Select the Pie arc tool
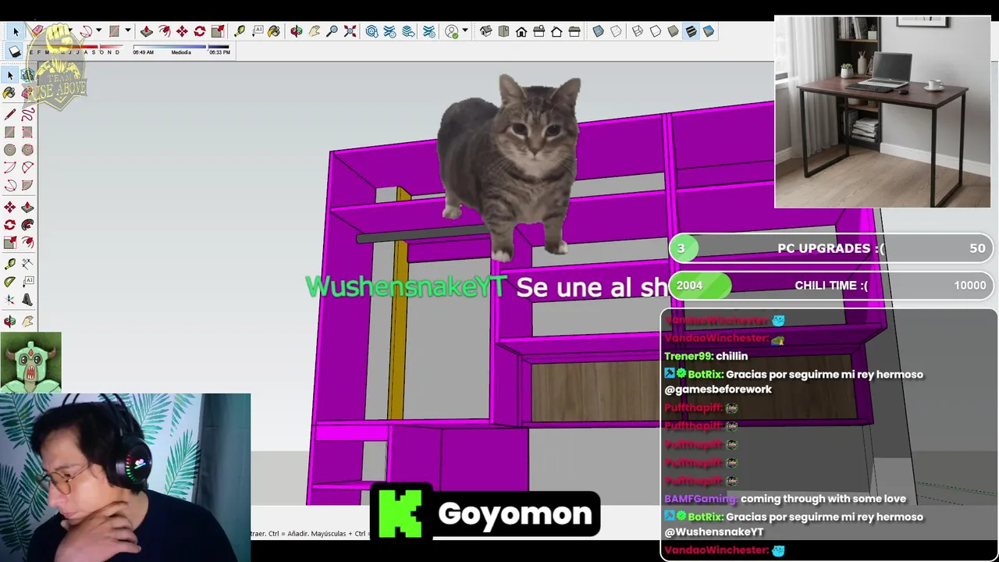This screenshot has height=562, width=999. click(27, 185)
